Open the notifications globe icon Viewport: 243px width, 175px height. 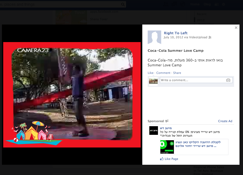[x=183, y=4]
